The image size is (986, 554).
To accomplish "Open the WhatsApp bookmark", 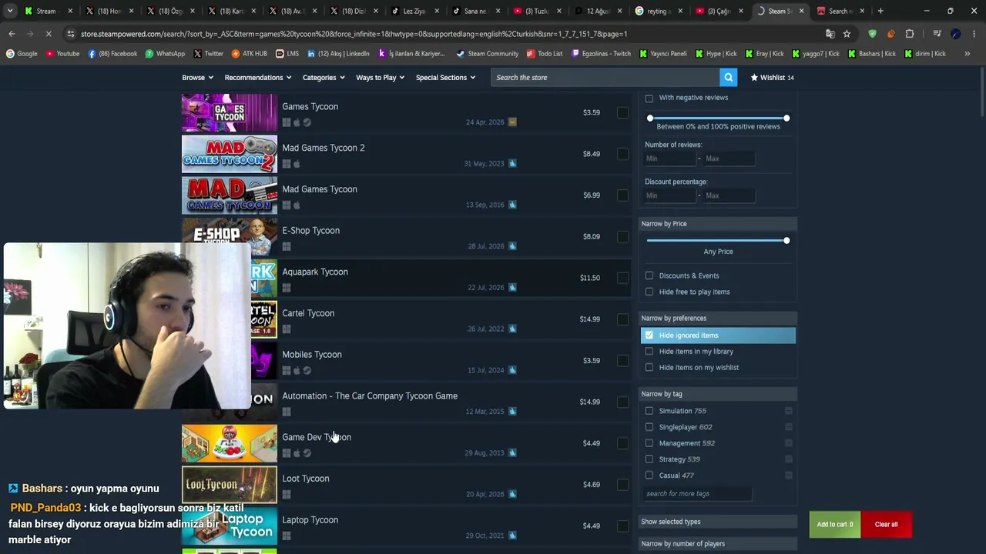I will pos(164,54).
